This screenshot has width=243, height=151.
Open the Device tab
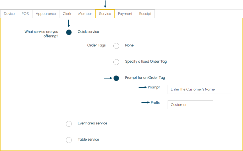pyautogui.click(x=9, y=14)
